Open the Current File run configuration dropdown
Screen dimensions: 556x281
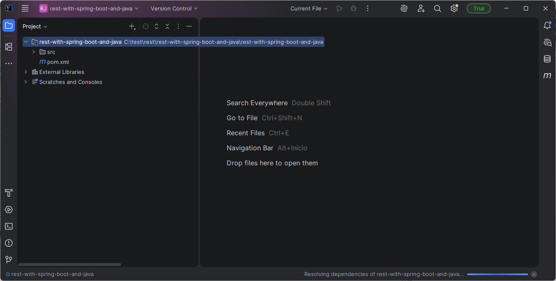click(309, 8)
